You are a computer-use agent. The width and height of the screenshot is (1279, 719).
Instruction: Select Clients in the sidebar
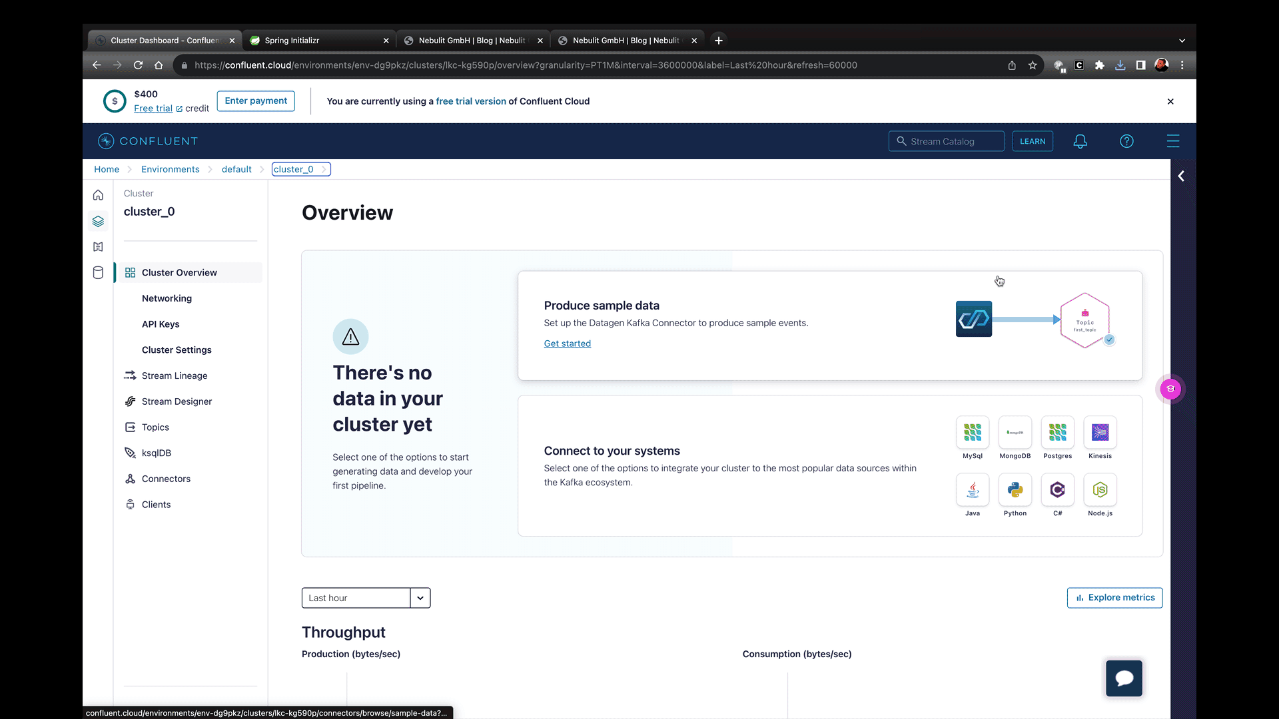click(x=156, y=504)
